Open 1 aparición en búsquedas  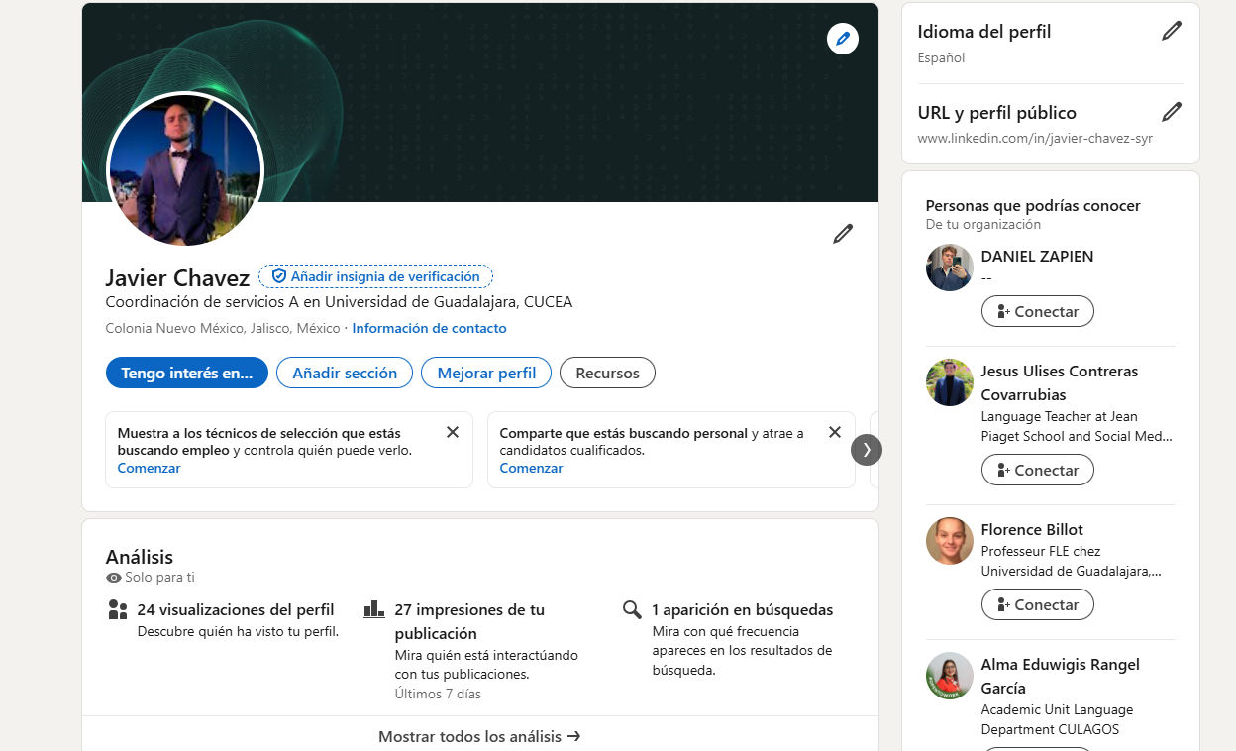point(743,609)
